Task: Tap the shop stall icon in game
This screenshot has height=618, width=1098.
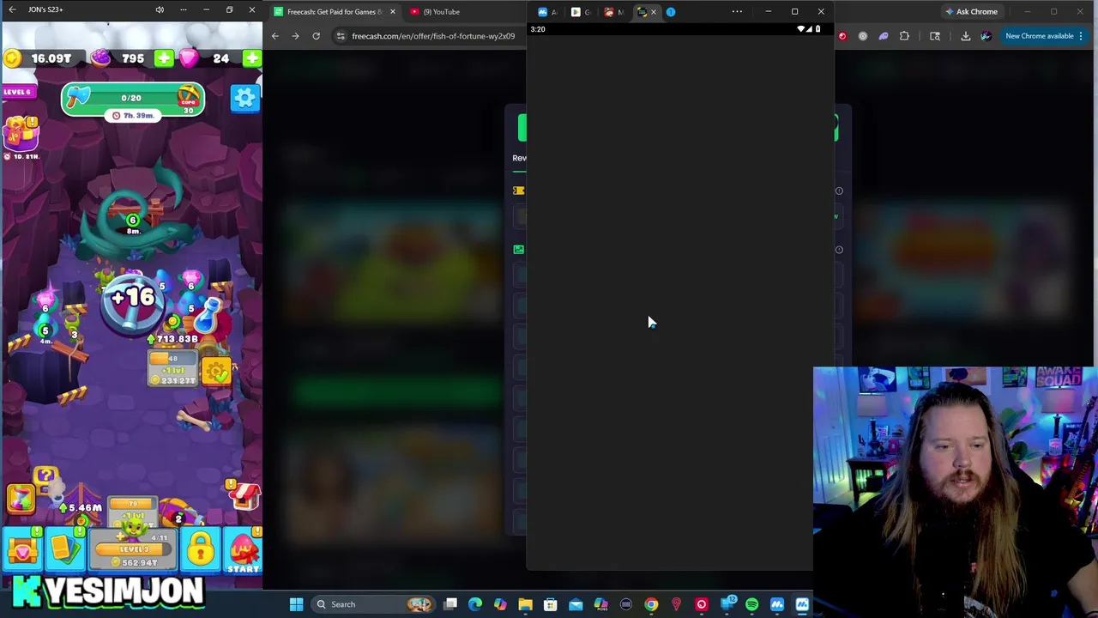Action: [244, 496]
